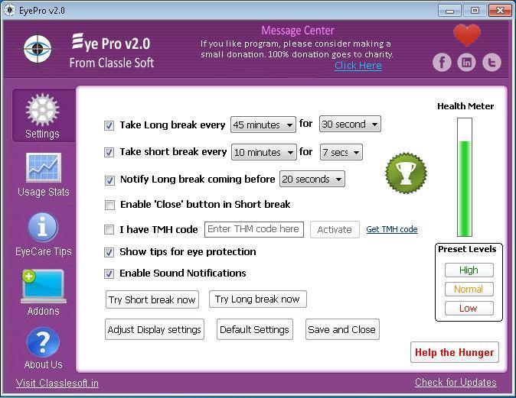This screenshot has height=398, width=516.
Task: Click Try Short break now button
Action: (x=152, y=299)
